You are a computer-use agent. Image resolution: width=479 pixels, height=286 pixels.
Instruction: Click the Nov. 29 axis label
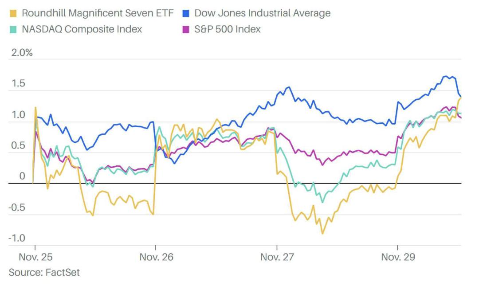(398, 257)
